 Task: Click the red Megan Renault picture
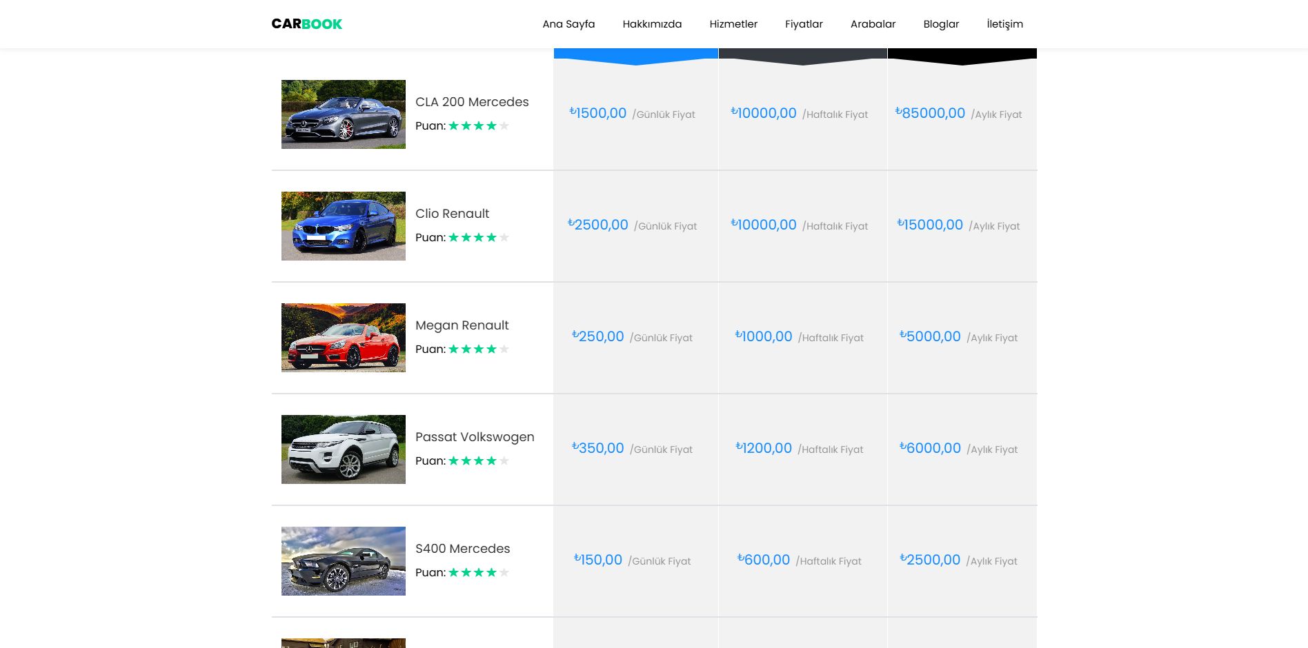point(343,337)
